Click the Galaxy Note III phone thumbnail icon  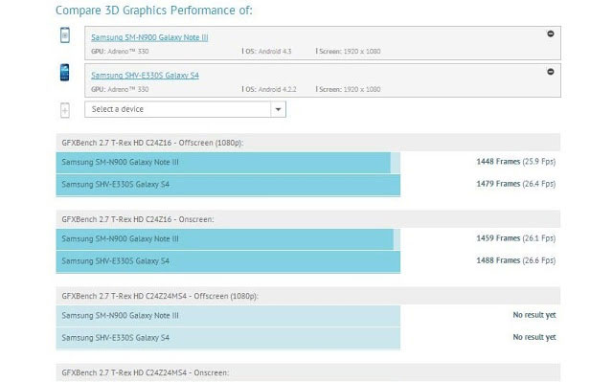point(65,35)
